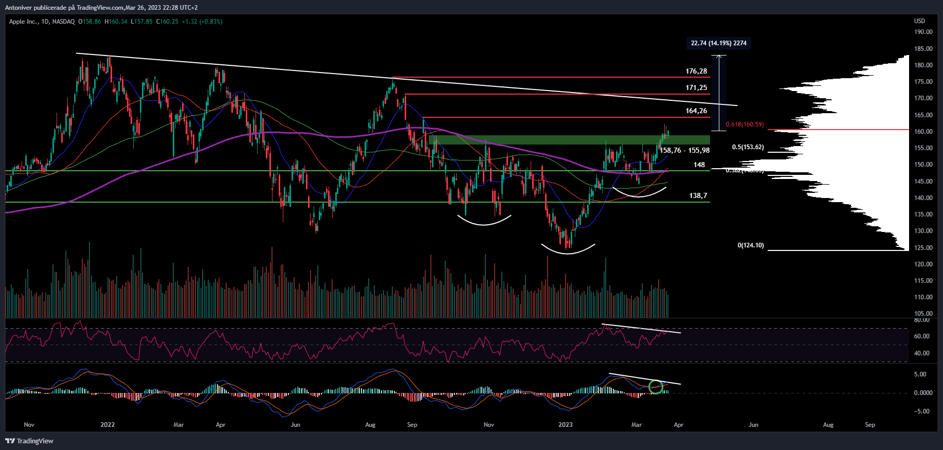This screenshot has width=943, height=450.
Task: Click the vertical price-range measurement arrow
Action: click(719, 93)
